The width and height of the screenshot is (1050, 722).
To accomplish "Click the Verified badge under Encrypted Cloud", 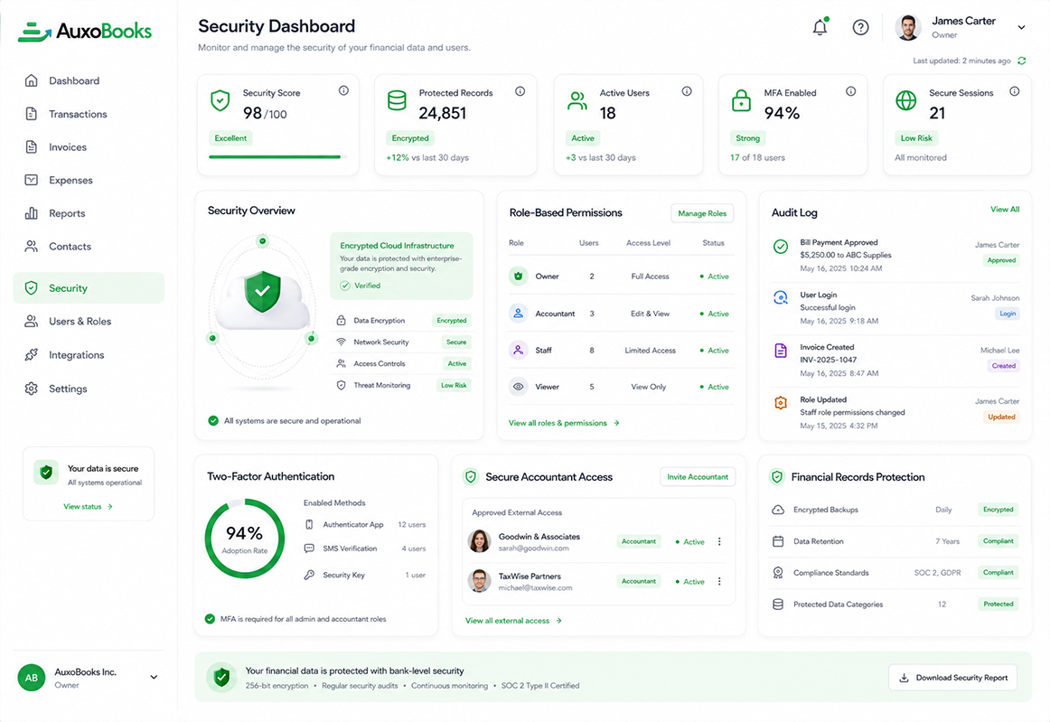I will tap(361, 286).
